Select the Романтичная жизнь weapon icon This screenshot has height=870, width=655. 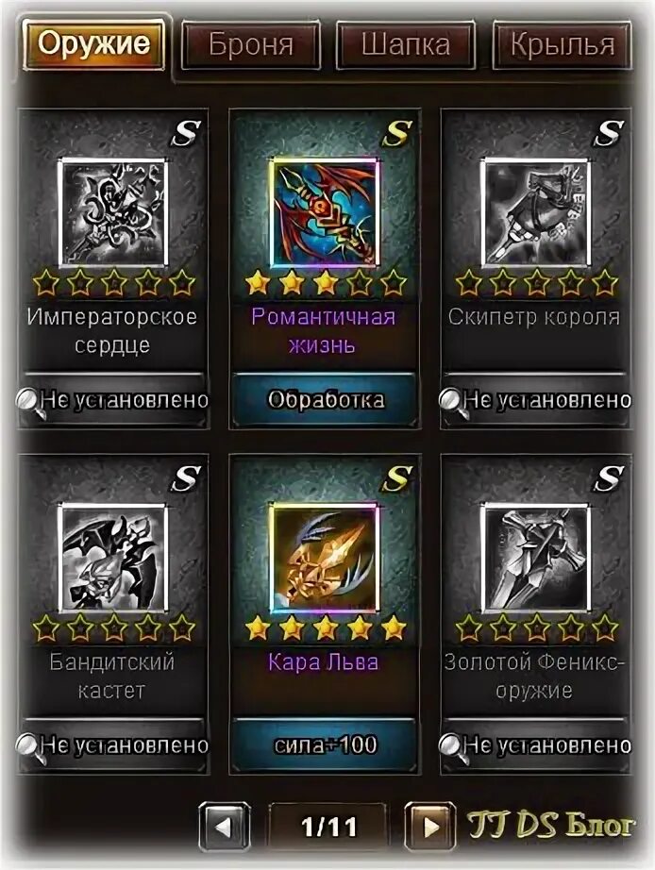(324, 213)
